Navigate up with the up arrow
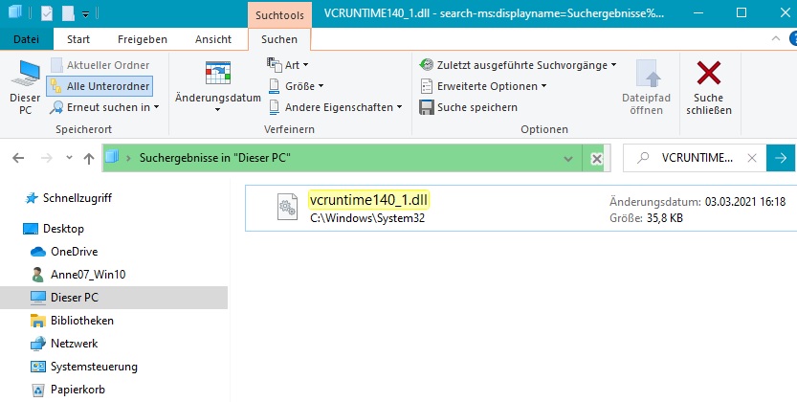797x402 pixels. (x=89, y=158)
